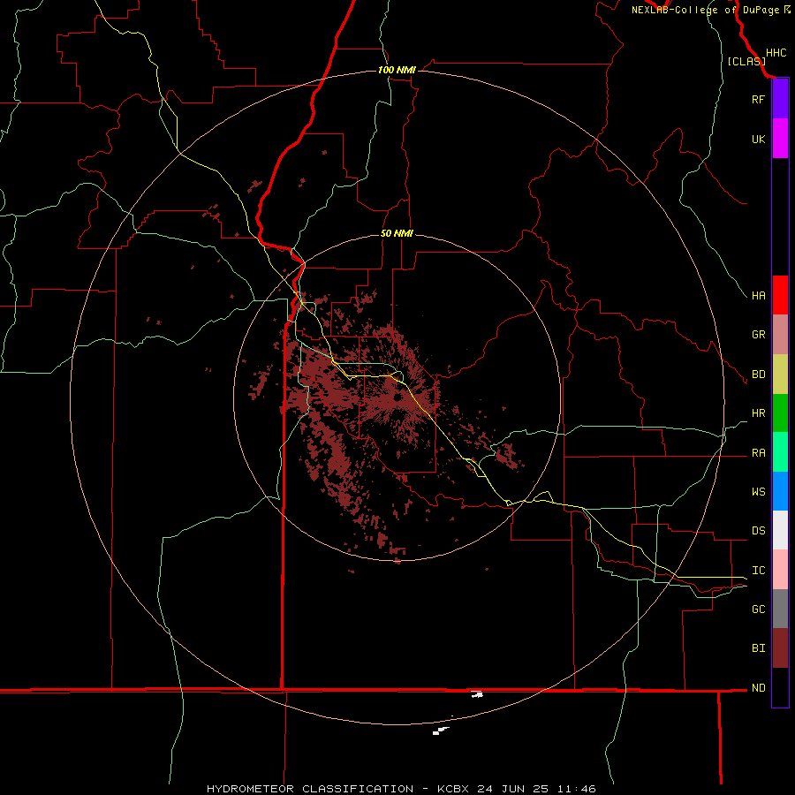Click the 11:46 timestamp

tap(578, 789)
